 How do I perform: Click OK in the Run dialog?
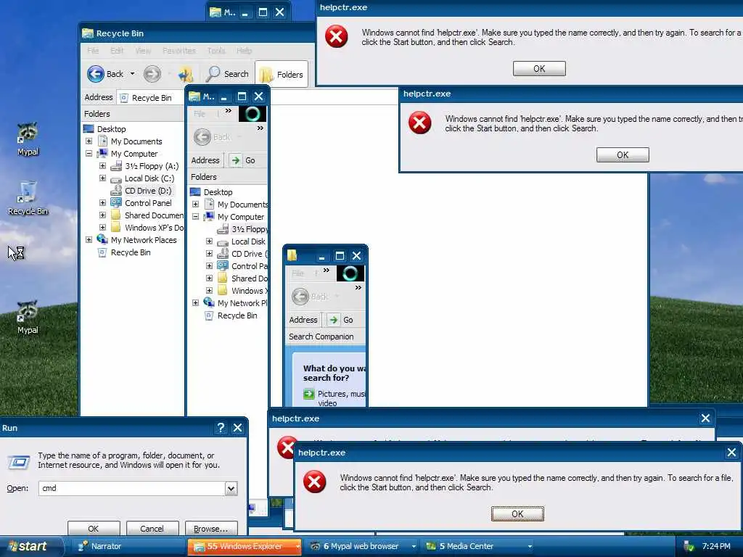94,529
